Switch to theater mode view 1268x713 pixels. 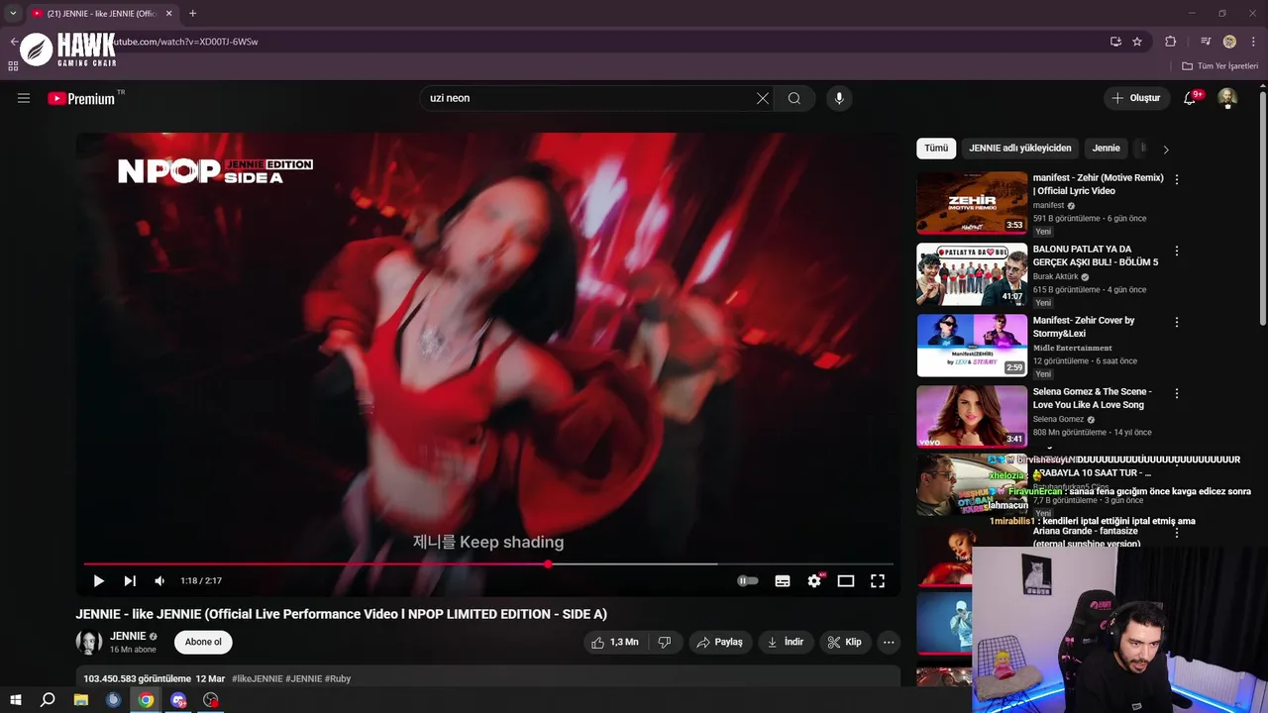[x=846, y=581]
